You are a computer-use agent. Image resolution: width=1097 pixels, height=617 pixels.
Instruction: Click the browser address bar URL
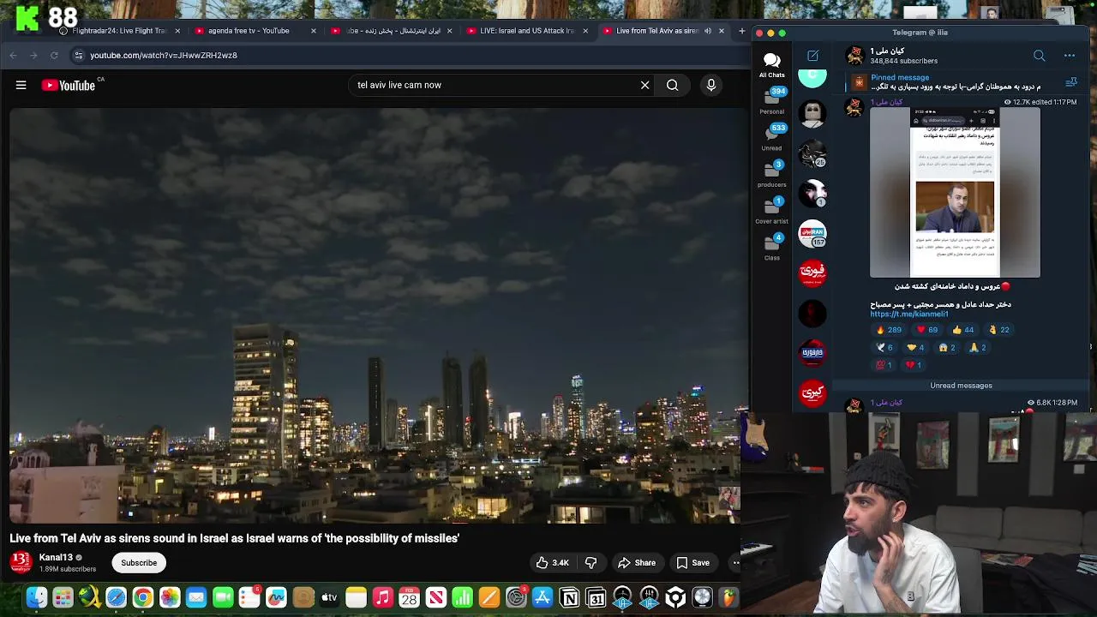164,55
